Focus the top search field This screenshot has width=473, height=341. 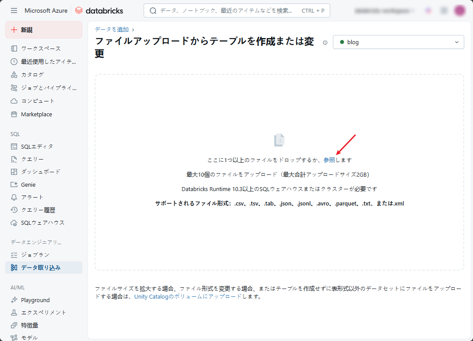(237, 10)
